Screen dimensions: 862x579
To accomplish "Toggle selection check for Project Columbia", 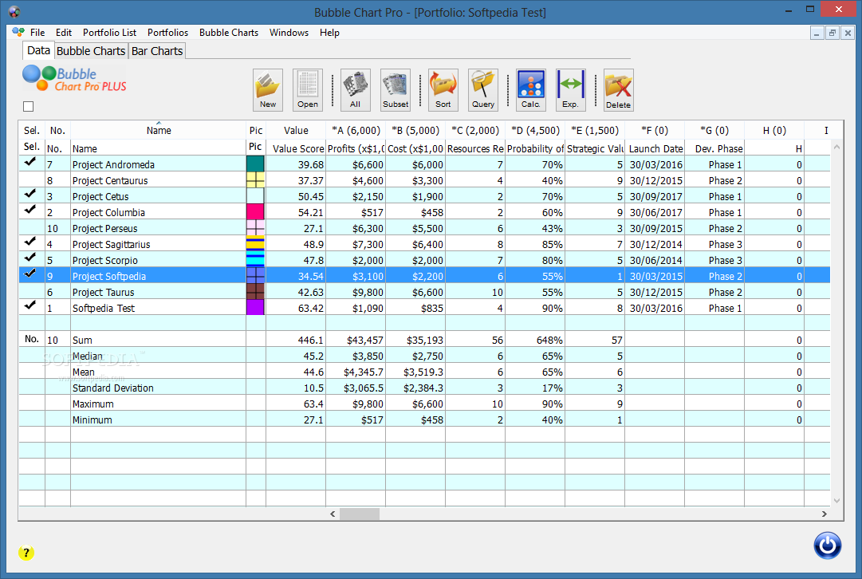I will 31,211.
